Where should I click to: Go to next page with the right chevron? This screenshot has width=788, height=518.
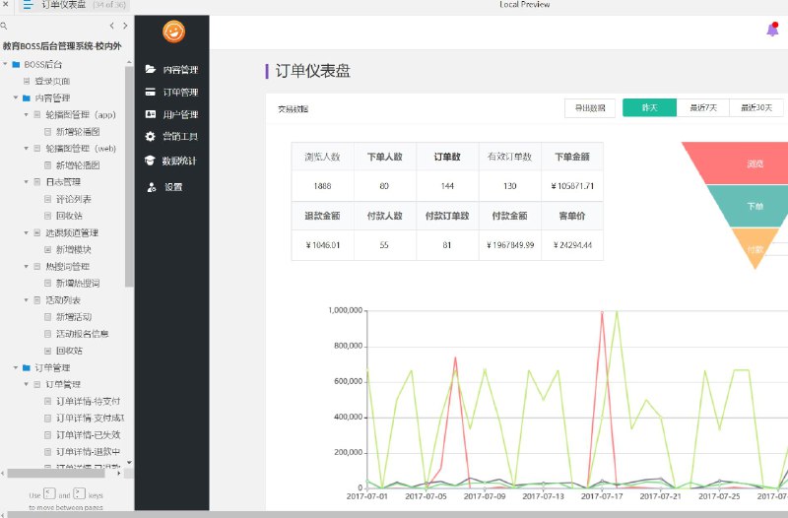coord(125,26)
